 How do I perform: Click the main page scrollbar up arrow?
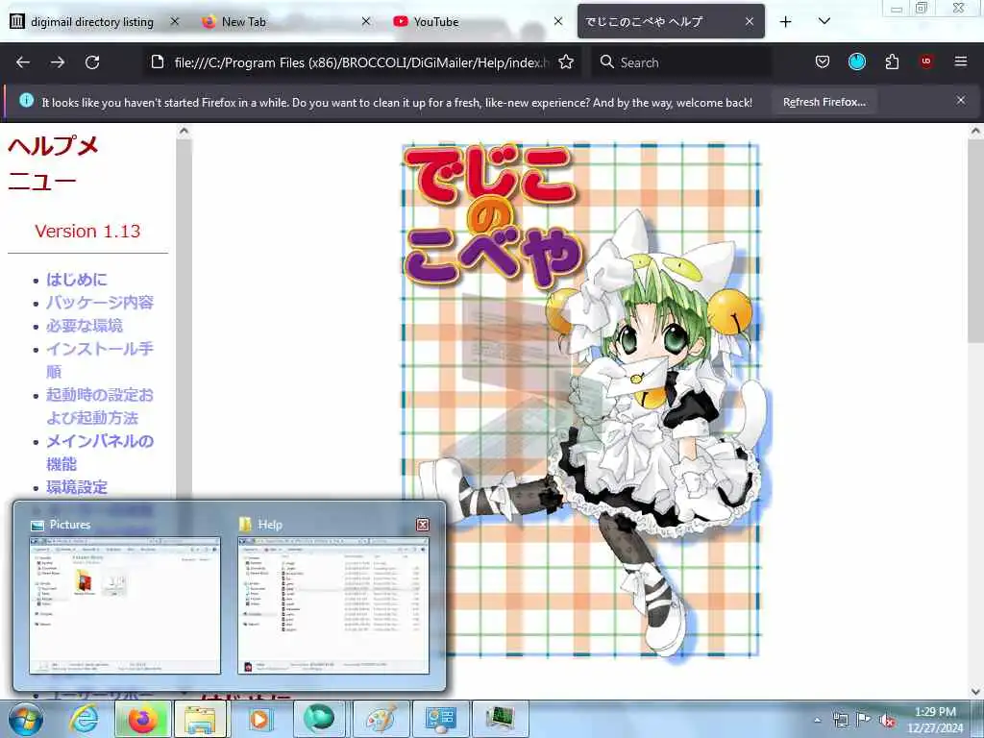[x=975, y=131]
